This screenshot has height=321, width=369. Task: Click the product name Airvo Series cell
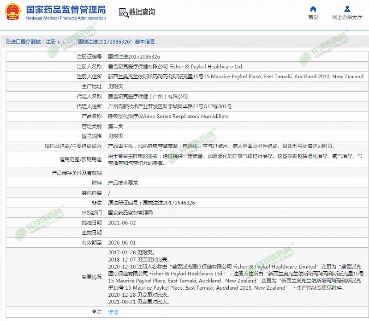pos(168,116)
